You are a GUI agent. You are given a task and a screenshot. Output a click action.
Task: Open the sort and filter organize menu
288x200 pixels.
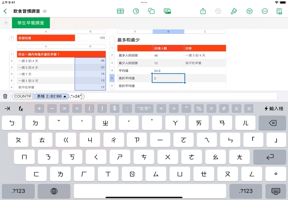tap(249, 11)
